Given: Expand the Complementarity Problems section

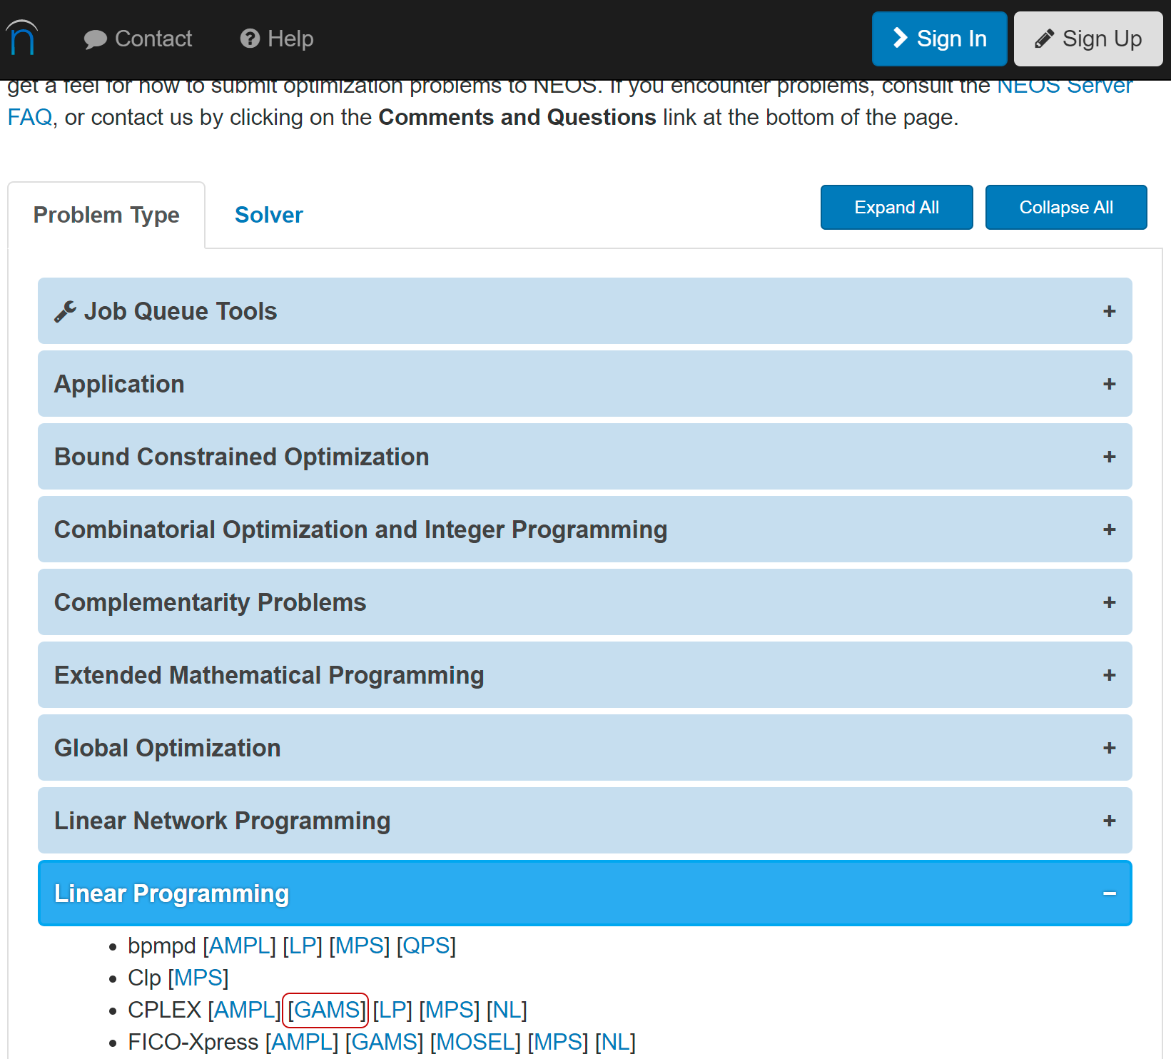Looking at the screenshot, I should tap(584, 602).
